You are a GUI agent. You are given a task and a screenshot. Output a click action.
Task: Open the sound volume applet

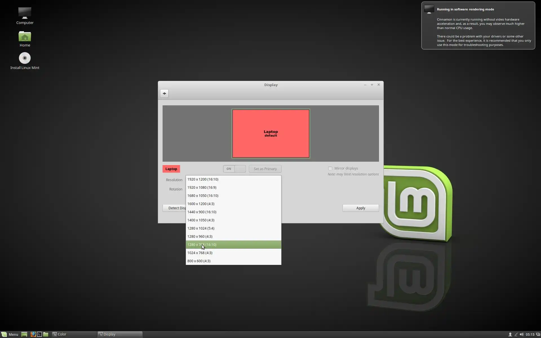point(522,334)
